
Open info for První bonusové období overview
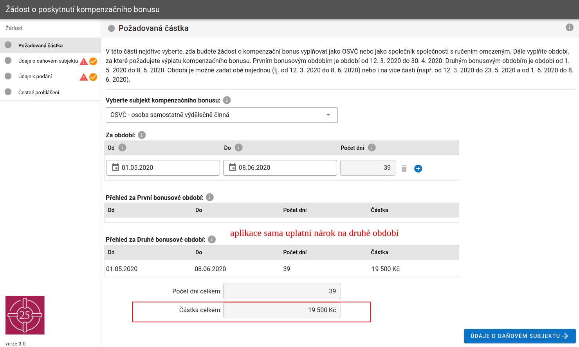(210, 197)
